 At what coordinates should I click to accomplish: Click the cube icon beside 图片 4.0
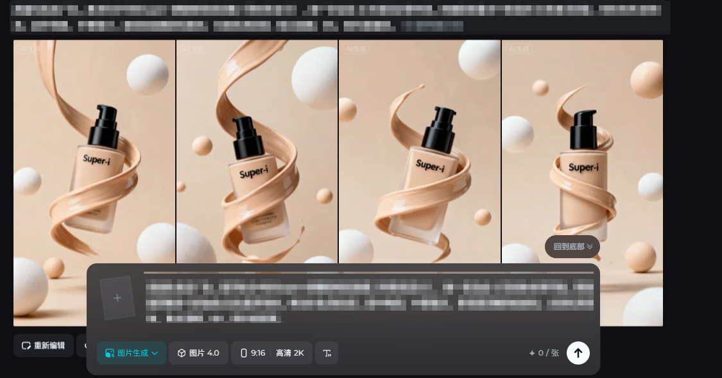[x=182, y=353]
